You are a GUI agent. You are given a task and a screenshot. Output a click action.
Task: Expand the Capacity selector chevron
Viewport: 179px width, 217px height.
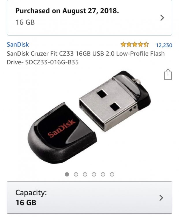[x=161, y=198]
